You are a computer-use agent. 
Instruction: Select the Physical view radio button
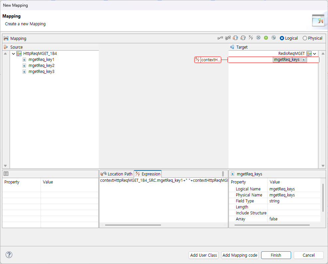tap(305, 38)
